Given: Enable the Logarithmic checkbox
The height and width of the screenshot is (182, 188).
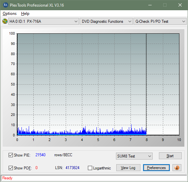Looking at the screenshot, I should [90, 168].
